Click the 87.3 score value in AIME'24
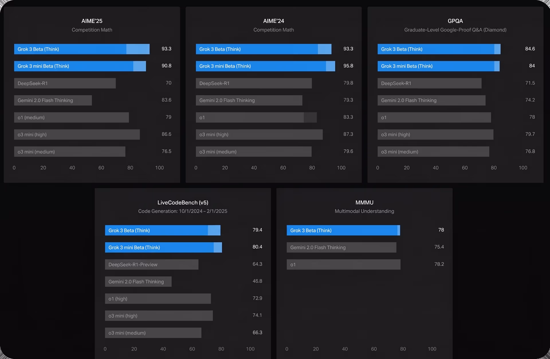 pyautogui.click(x=348, y=134)
